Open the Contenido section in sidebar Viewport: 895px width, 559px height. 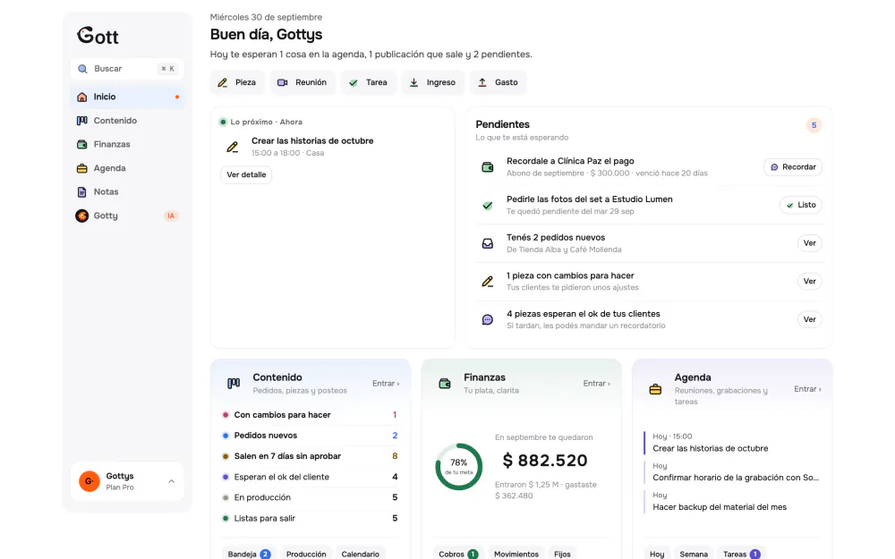tap(127, 121)
